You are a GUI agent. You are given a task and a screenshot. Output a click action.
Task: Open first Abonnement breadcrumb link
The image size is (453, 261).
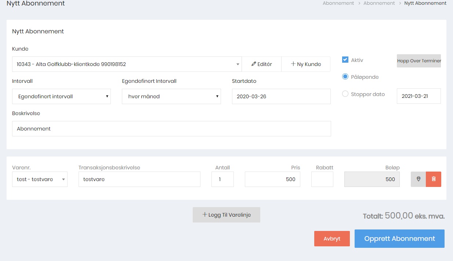tap(338, 3)
